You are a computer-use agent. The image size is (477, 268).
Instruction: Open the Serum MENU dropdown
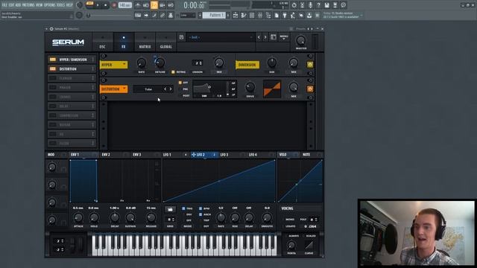284,37
